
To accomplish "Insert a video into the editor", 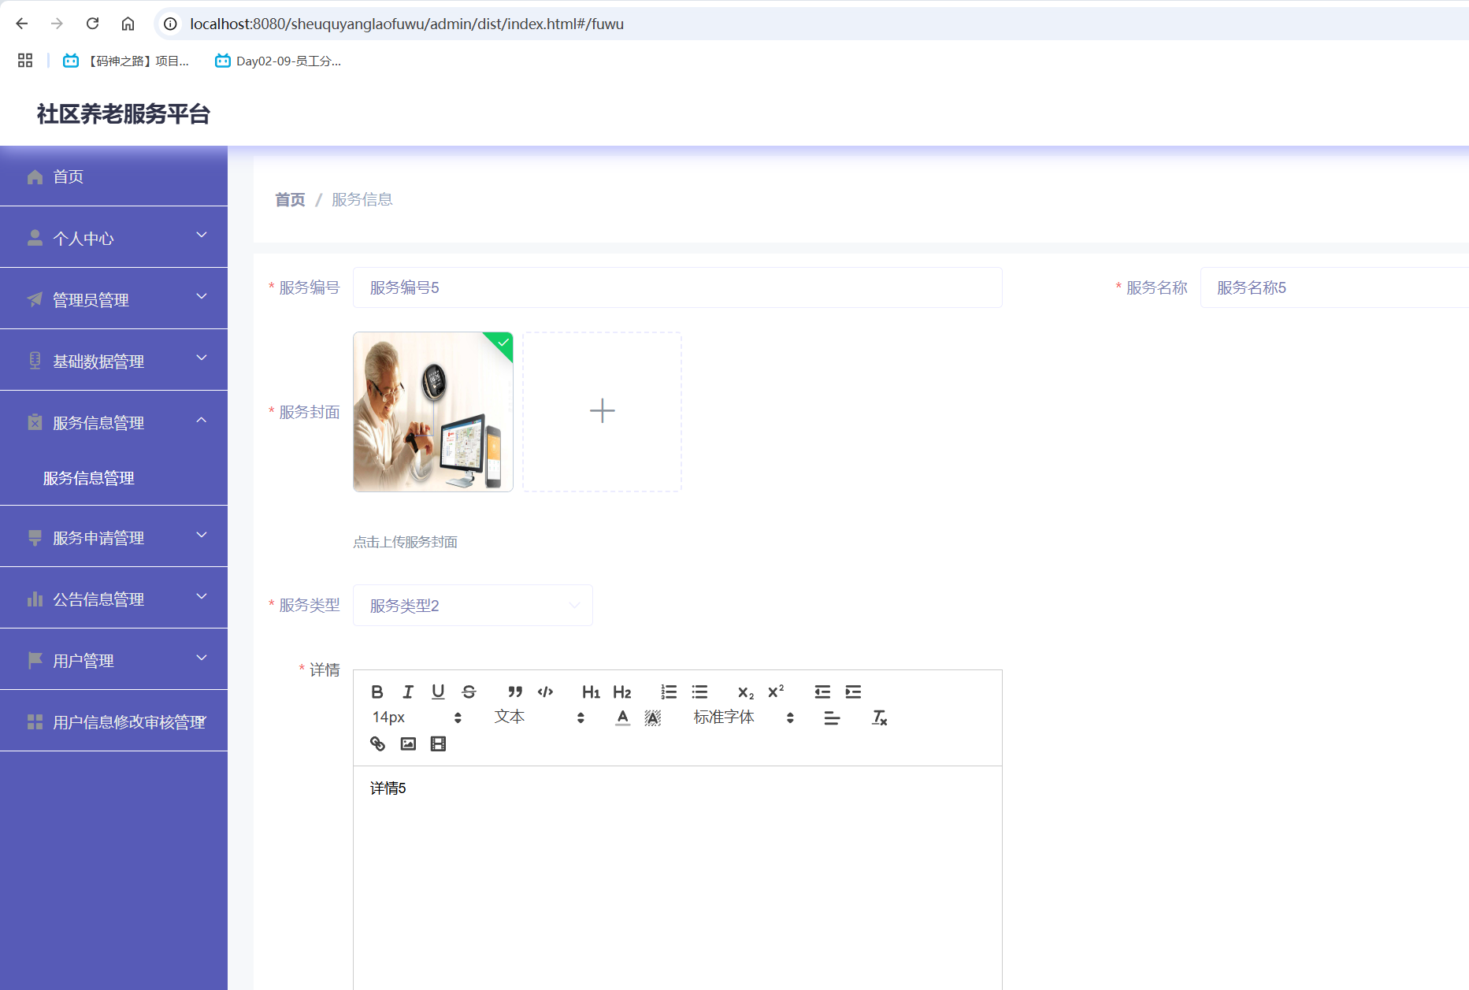I will (x=438, y=743).
